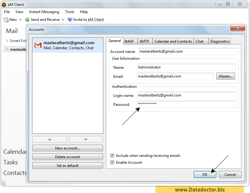Click the Send and Receive refresh icon
Viewport: 250px width, 193px height.
[27, 20]
